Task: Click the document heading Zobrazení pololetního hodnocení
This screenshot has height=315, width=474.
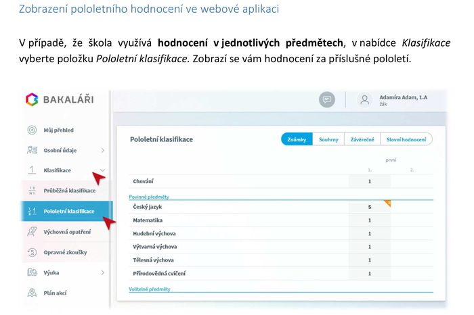Action: click(x=149, y=9)
